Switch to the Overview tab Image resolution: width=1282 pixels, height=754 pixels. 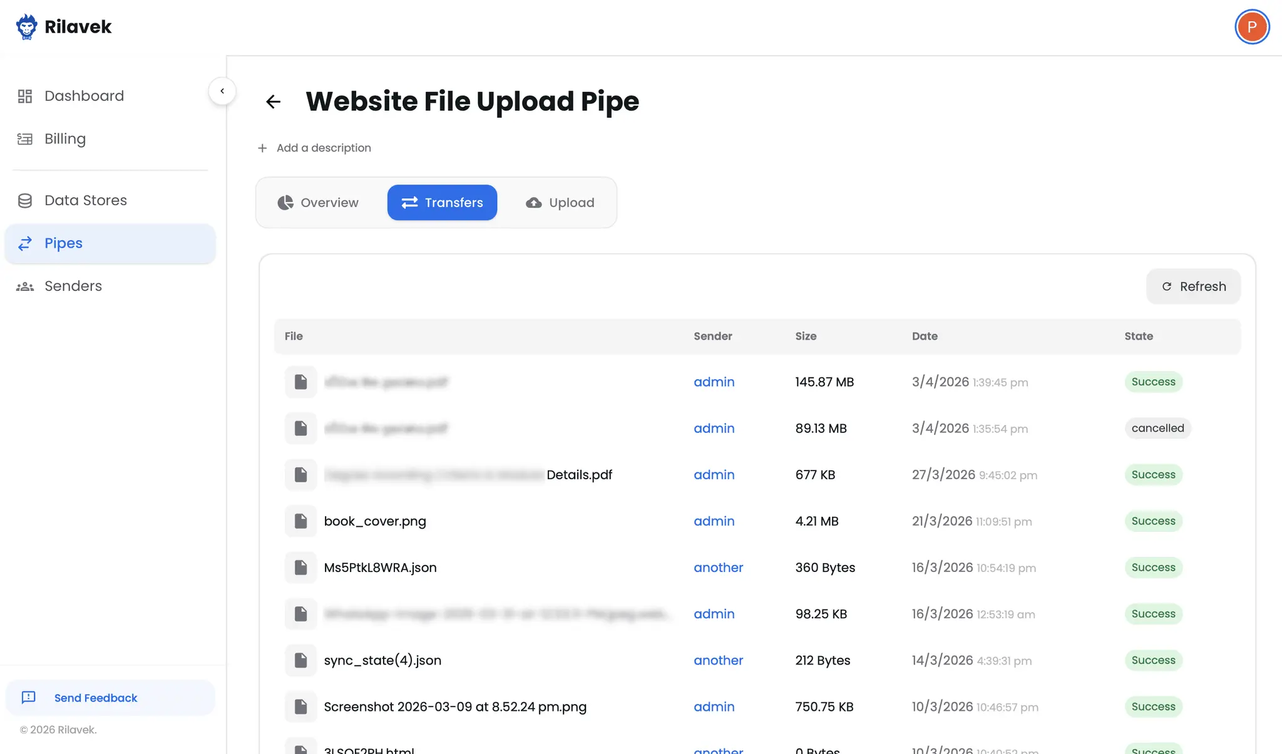(x=318, y=203)
